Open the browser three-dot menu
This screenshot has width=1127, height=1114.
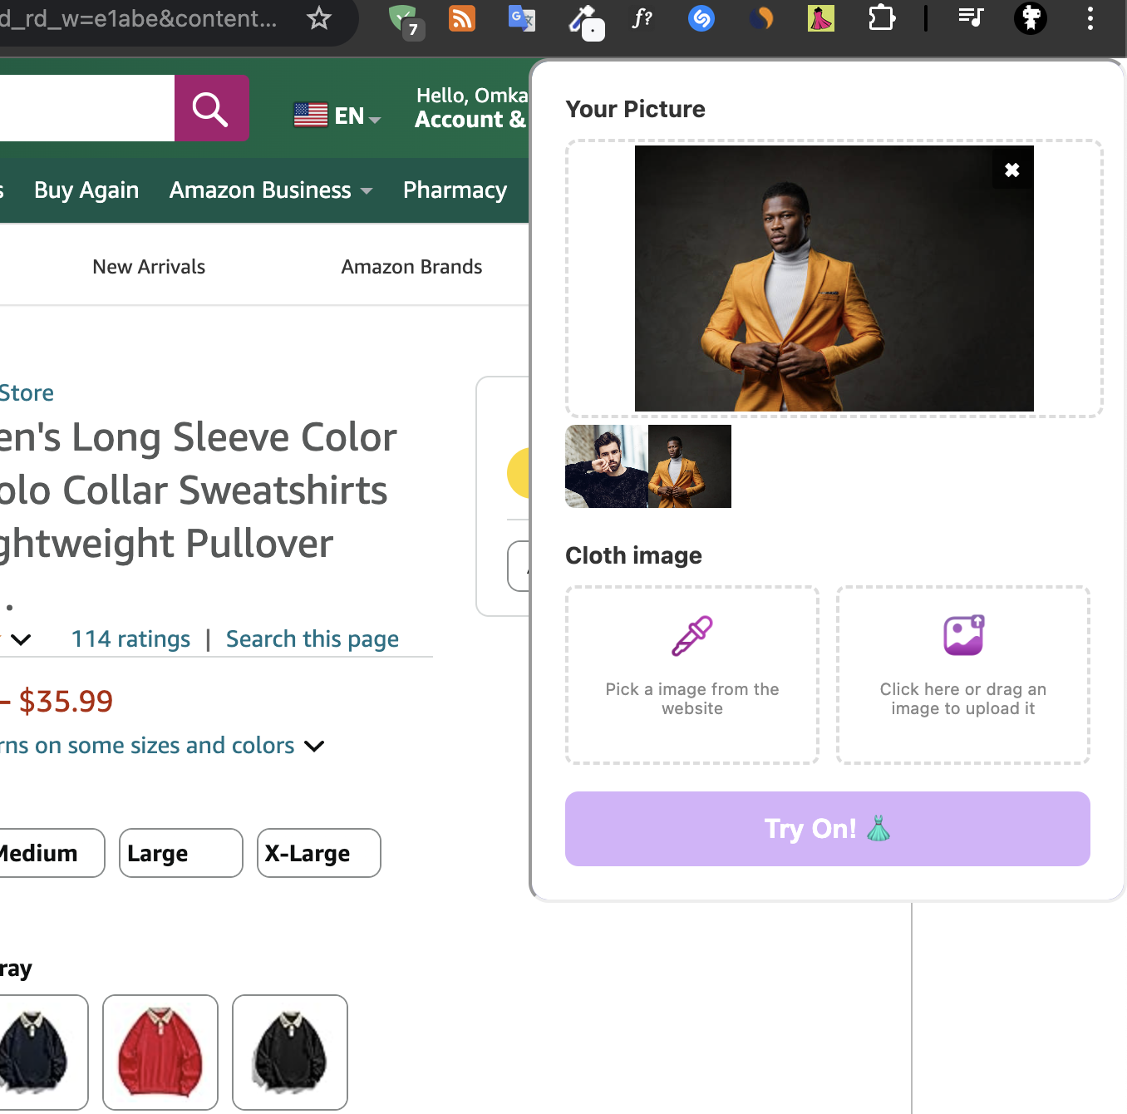pos(1090,18)
